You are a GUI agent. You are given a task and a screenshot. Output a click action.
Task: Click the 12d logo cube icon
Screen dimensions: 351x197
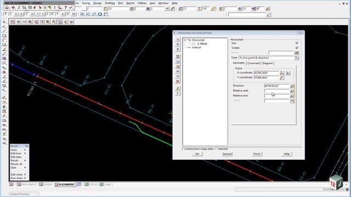coord(336,183)
